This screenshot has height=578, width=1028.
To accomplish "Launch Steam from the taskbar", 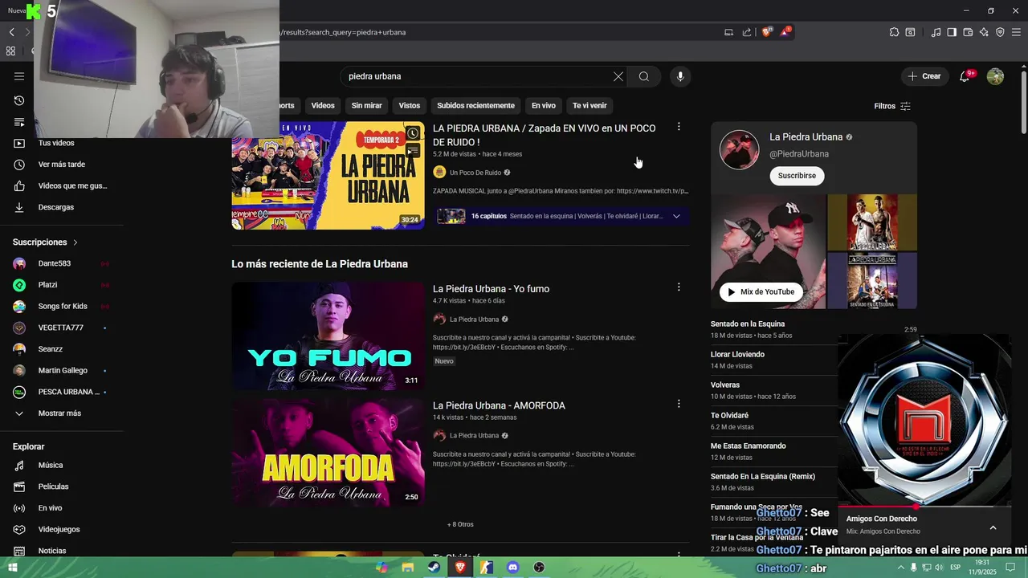I will click(434, 568).
